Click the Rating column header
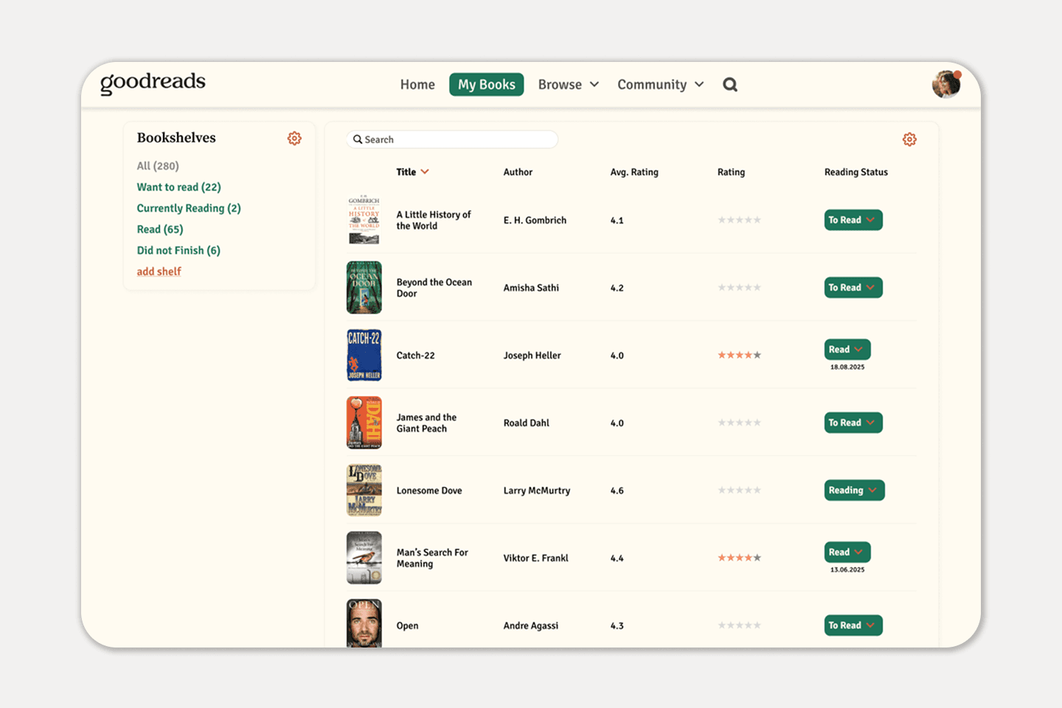The image size is (1062, 708). pyautogui.click(x=731, y=172)
